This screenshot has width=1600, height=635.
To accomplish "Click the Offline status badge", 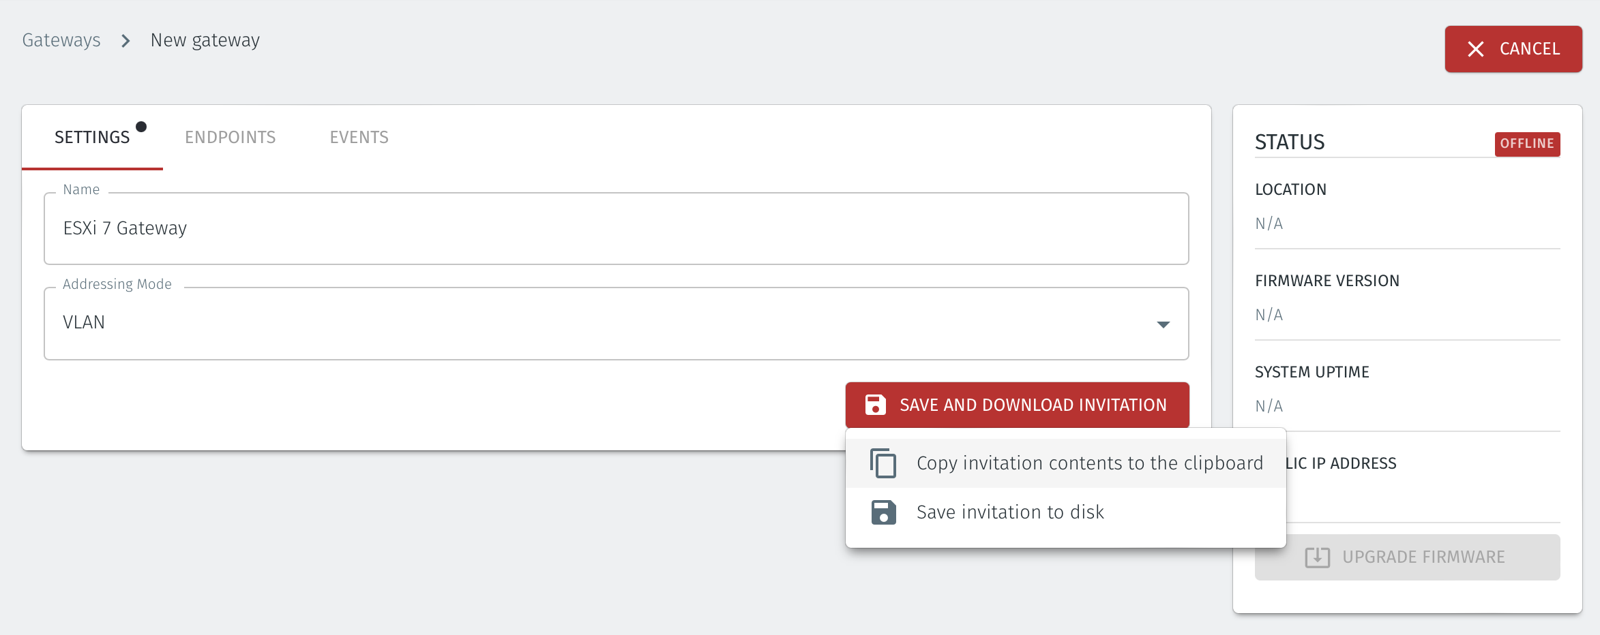I will coord(1526,144).
